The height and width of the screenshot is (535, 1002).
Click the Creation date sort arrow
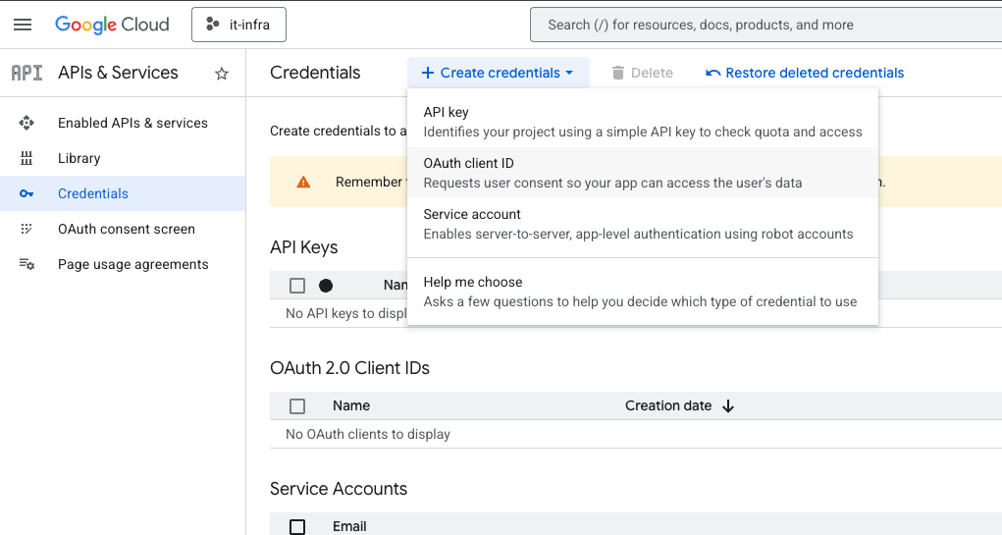[x=728, y=405]
